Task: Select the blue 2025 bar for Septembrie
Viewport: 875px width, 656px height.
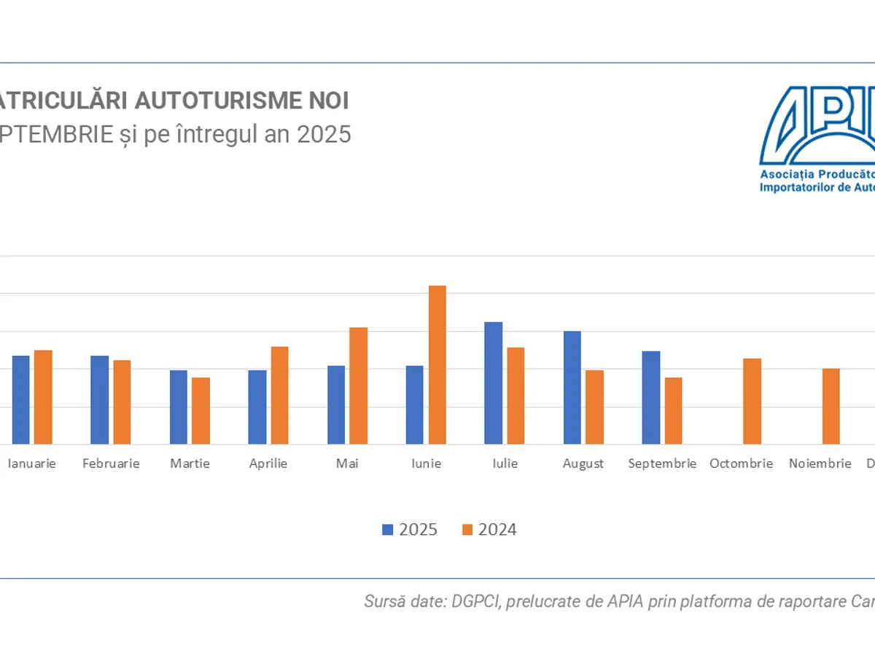Action: 650,397
